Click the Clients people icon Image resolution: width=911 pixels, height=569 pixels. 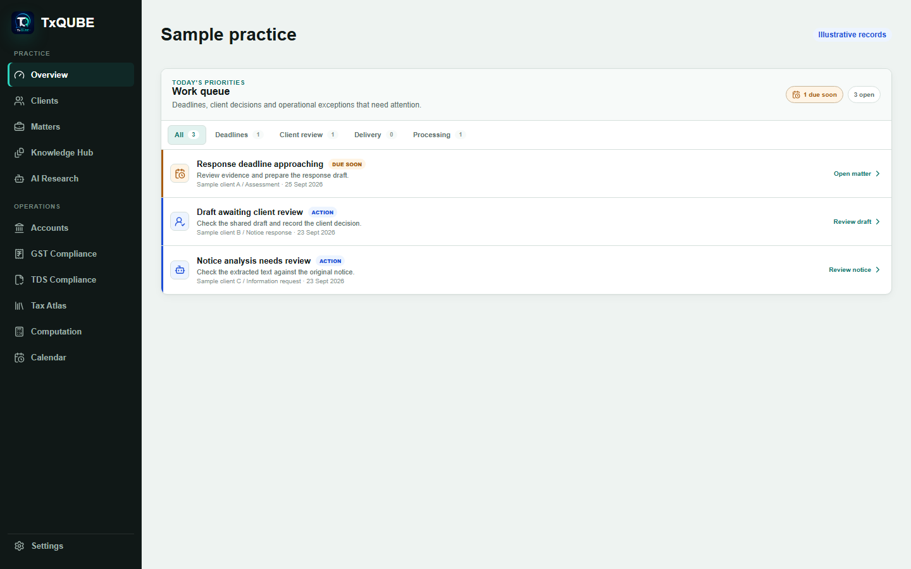tap(20, 101)
